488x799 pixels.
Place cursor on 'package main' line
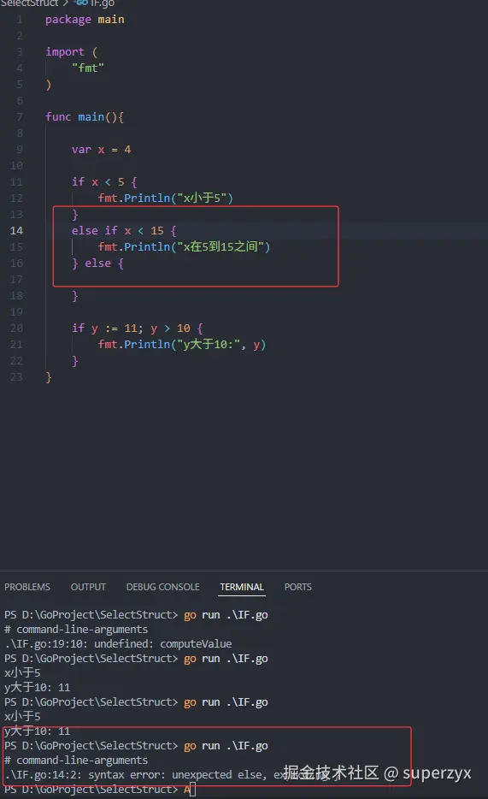point(85,20)
